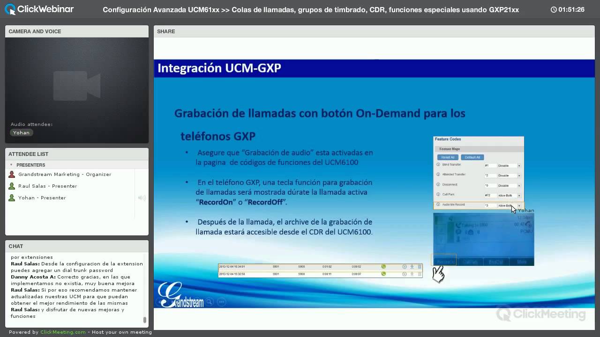Click the Yohan presenter avatar icon
The width and height of the screenshot is (600, 337).
[12, 198]
